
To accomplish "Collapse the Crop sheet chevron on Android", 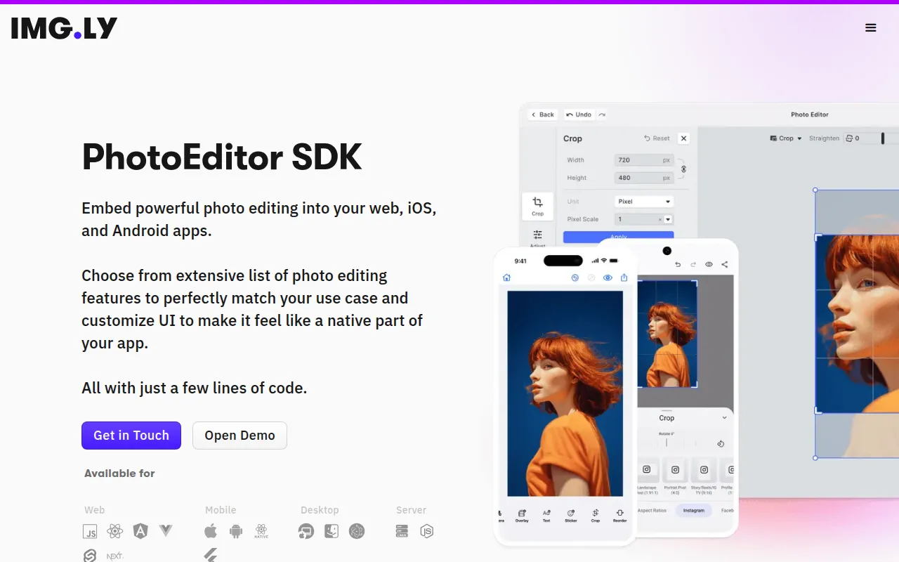I will (x=724, y=418).
